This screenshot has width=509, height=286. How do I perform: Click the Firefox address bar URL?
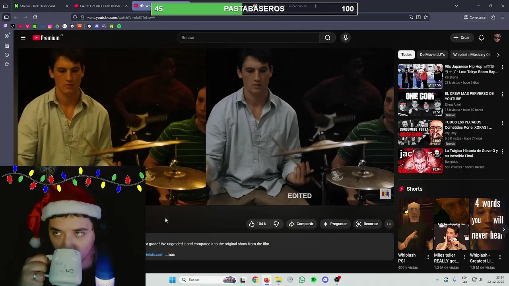pyautogui.click(x=121, y=17)
